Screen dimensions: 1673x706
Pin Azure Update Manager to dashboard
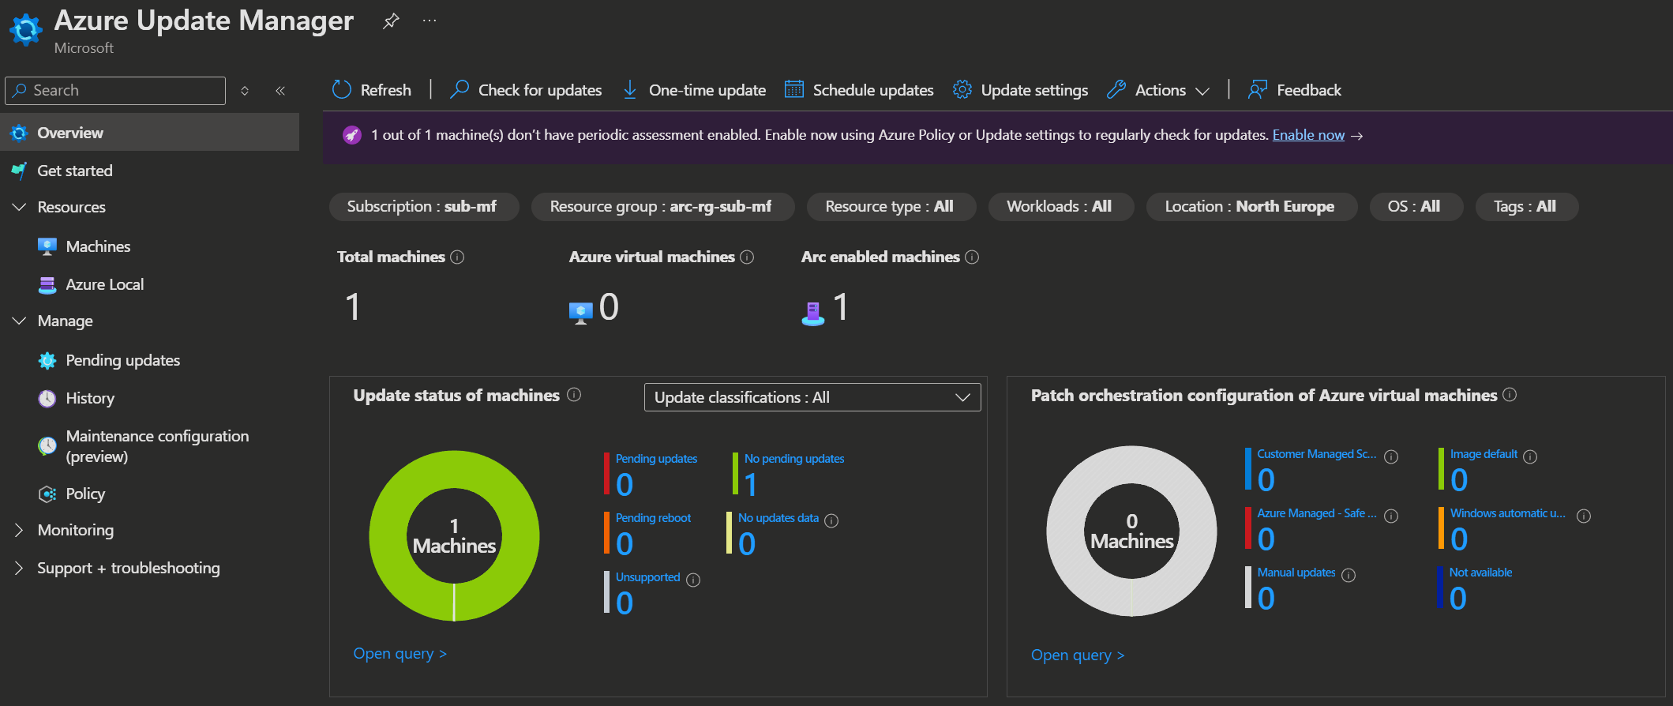pyautogui.click(x=391, y=21)
